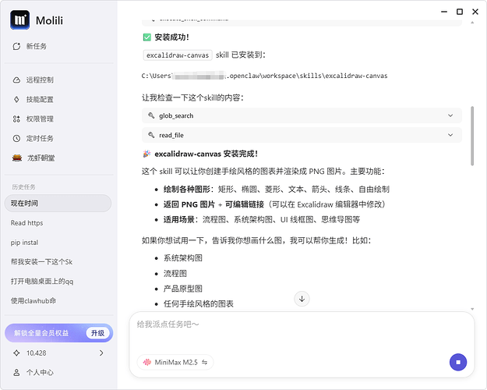Close the Molili window

point(475,12)
